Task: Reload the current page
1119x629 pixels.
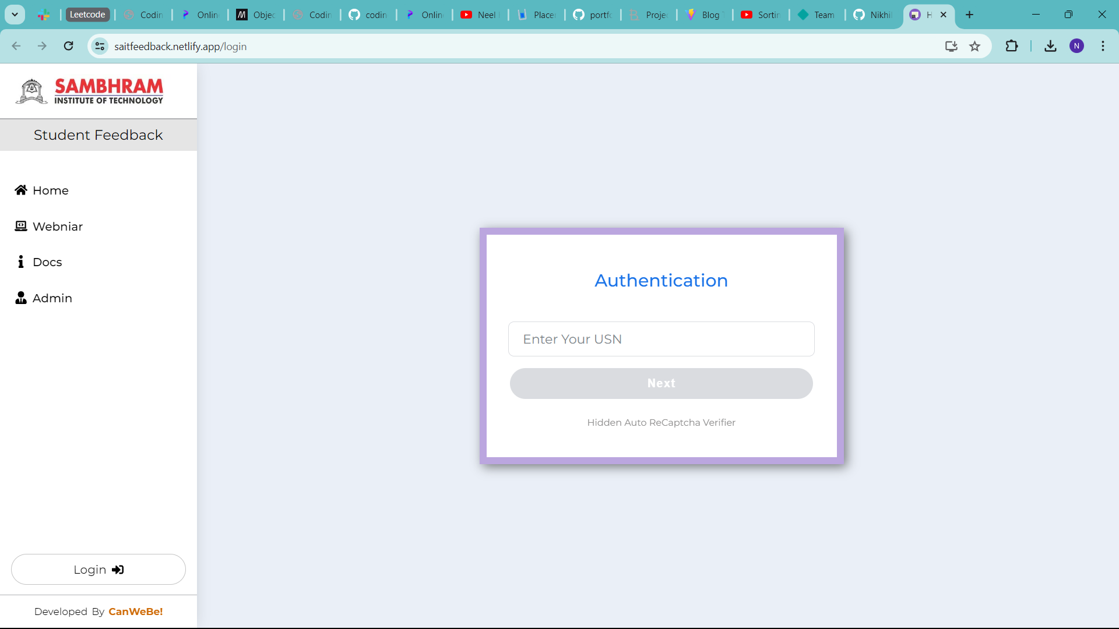Action: pos(68,46)
